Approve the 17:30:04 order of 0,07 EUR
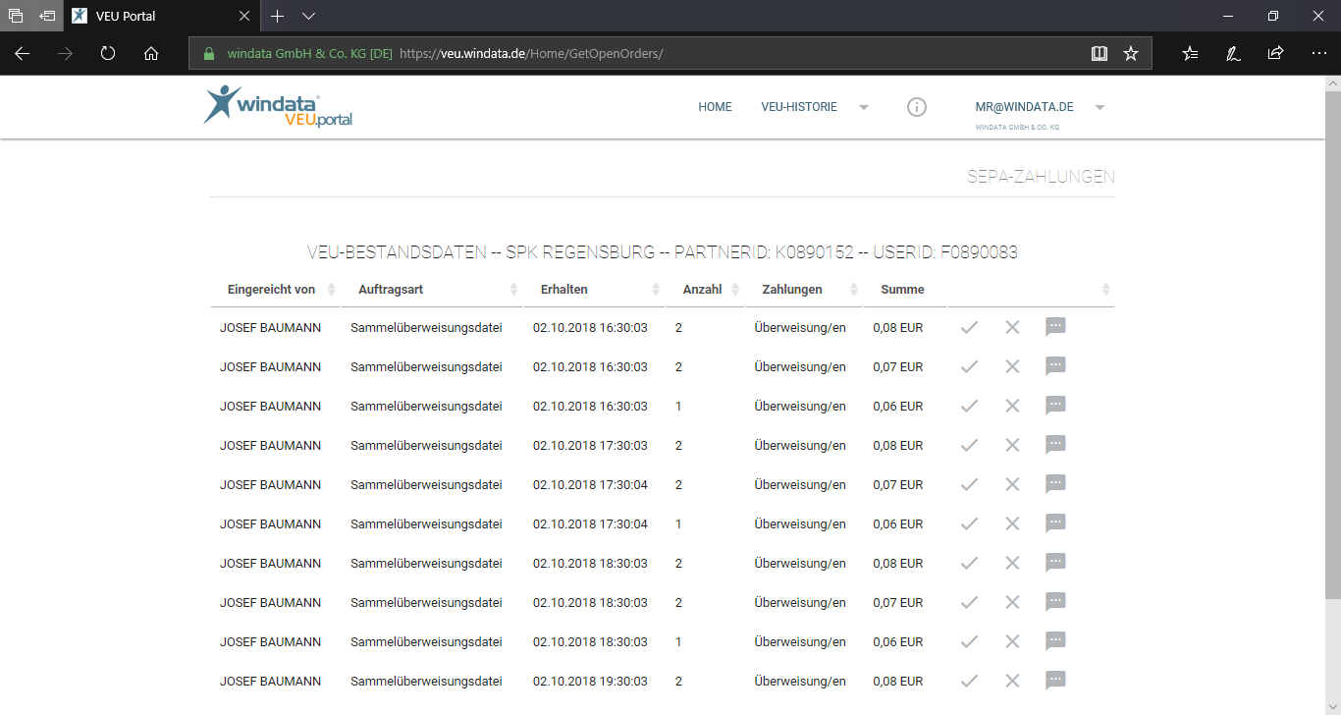 pos(969,484)
